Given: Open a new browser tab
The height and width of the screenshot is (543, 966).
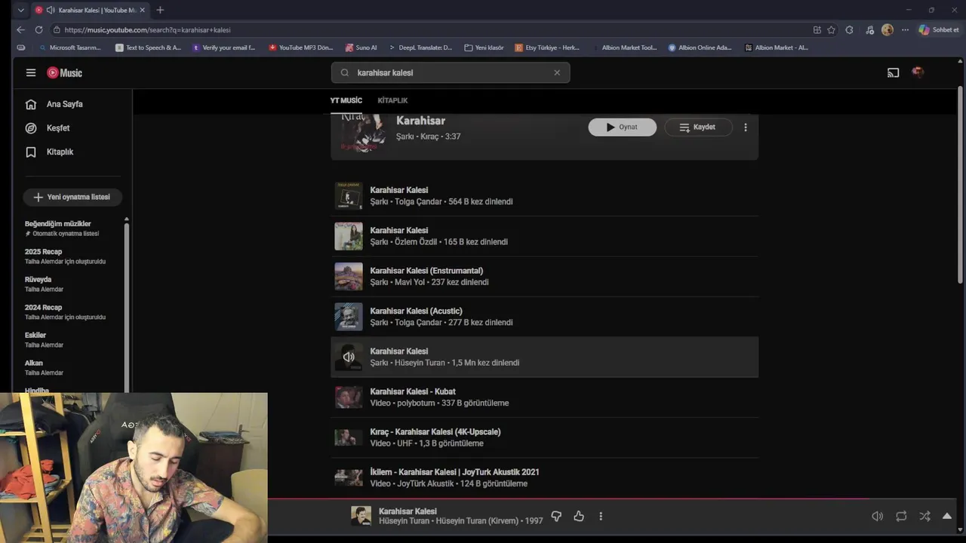Looking at the screenshot, I should pos(160,10).
